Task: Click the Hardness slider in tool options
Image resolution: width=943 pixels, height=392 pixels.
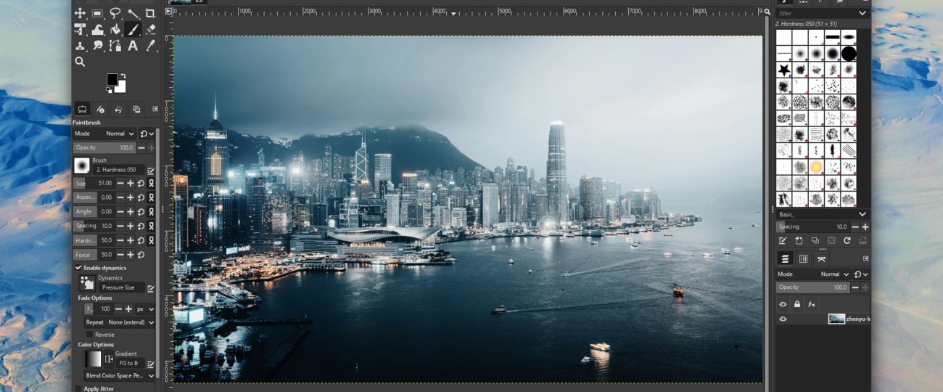Action: click(x=94, y=240)
